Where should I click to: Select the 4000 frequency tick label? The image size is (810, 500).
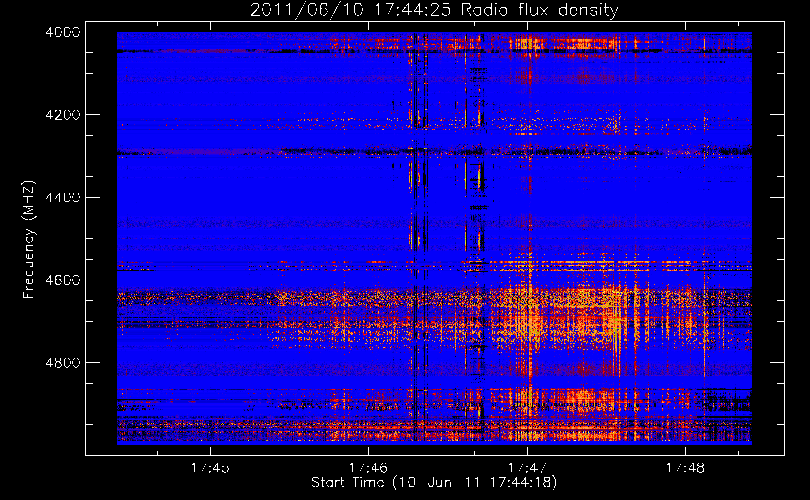point(63,32)
